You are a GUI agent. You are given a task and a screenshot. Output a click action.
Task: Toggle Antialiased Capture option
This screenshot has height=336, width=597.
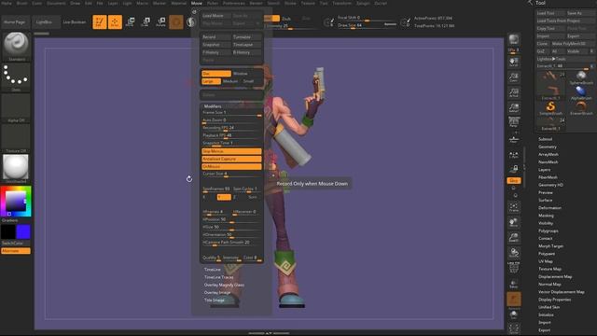point(231,159)
